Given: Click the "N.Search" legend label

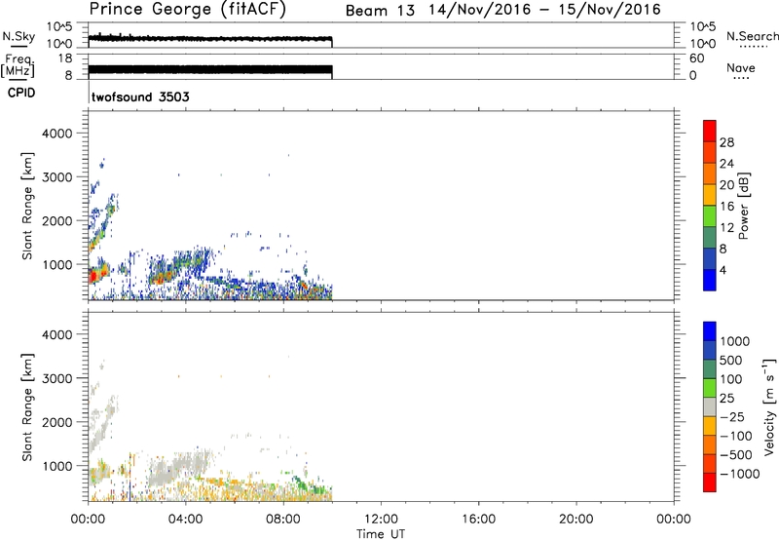Looking at the screenshot, I should 752,36.
